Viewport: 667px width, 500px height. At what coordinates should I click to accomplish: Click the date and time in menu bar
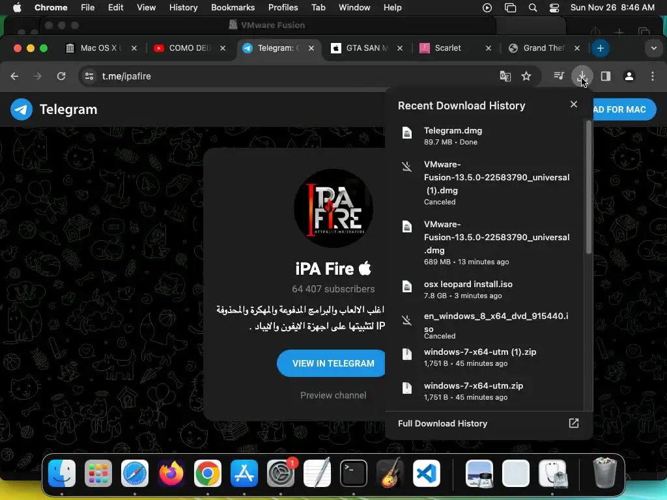(612, 8)
